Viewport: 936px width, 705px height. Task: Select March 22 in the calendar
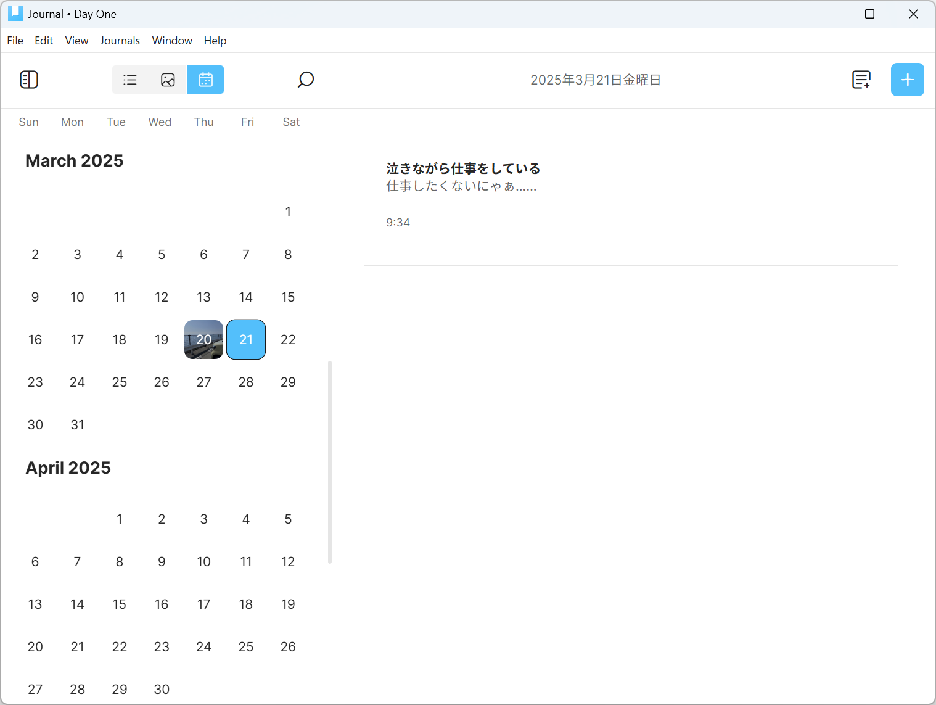click(x=288, y=339)
